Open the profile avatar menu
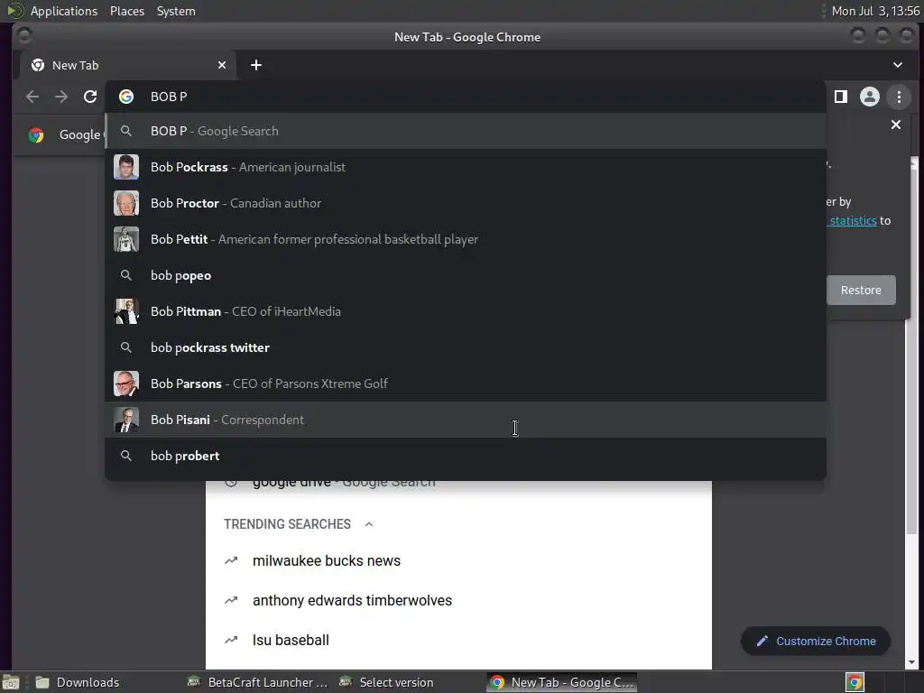The height and width of the screenshot is (693, 924). [869, 97]
